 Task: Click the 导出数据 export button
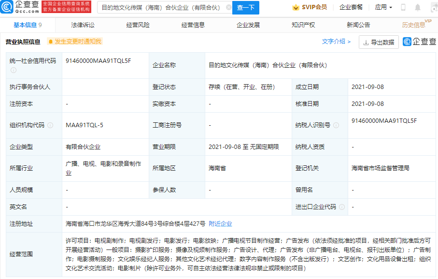(379, 42)
